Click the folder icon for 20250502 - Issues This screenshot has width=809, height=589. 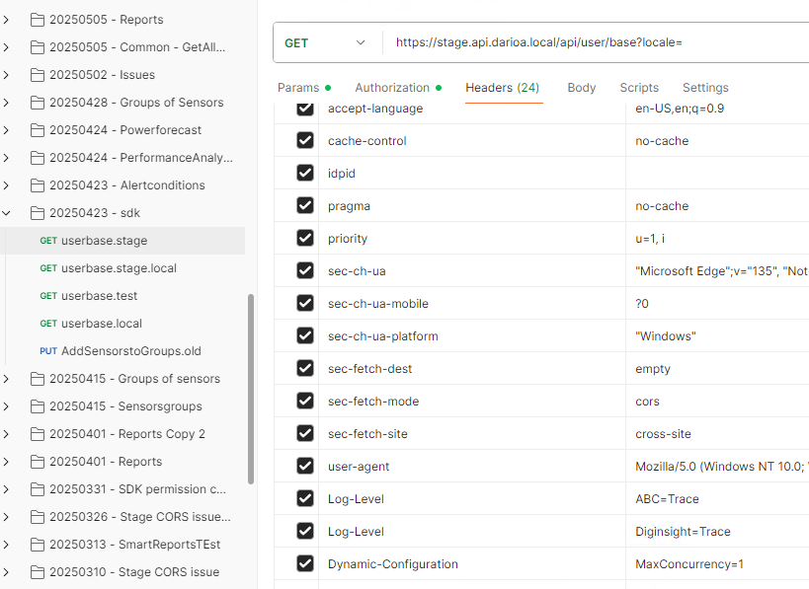click(x=39, y=75)
